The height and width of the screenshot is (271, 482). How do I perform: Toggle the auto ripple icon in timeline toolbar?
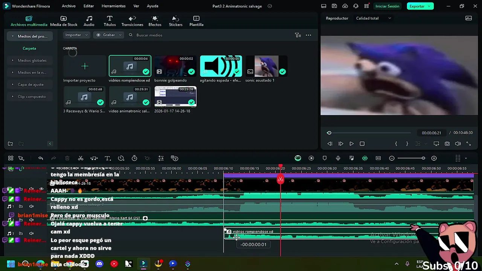coord(365,158)
